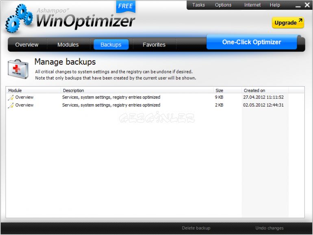Sort by the Module column header

pos(33,90)
